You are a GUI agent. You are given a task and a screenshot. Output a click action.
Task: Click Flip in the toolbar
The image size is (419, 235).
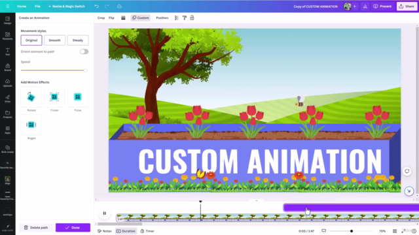pyautogui.click(x=111, y=18)
